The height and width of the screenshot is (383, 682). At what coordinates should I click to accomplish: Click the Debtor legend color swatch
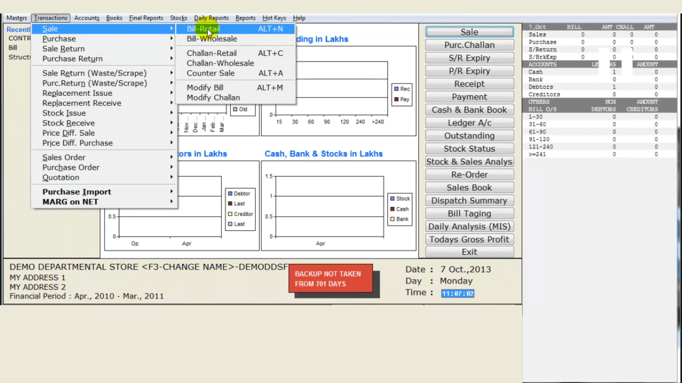(x=230, y=193)
